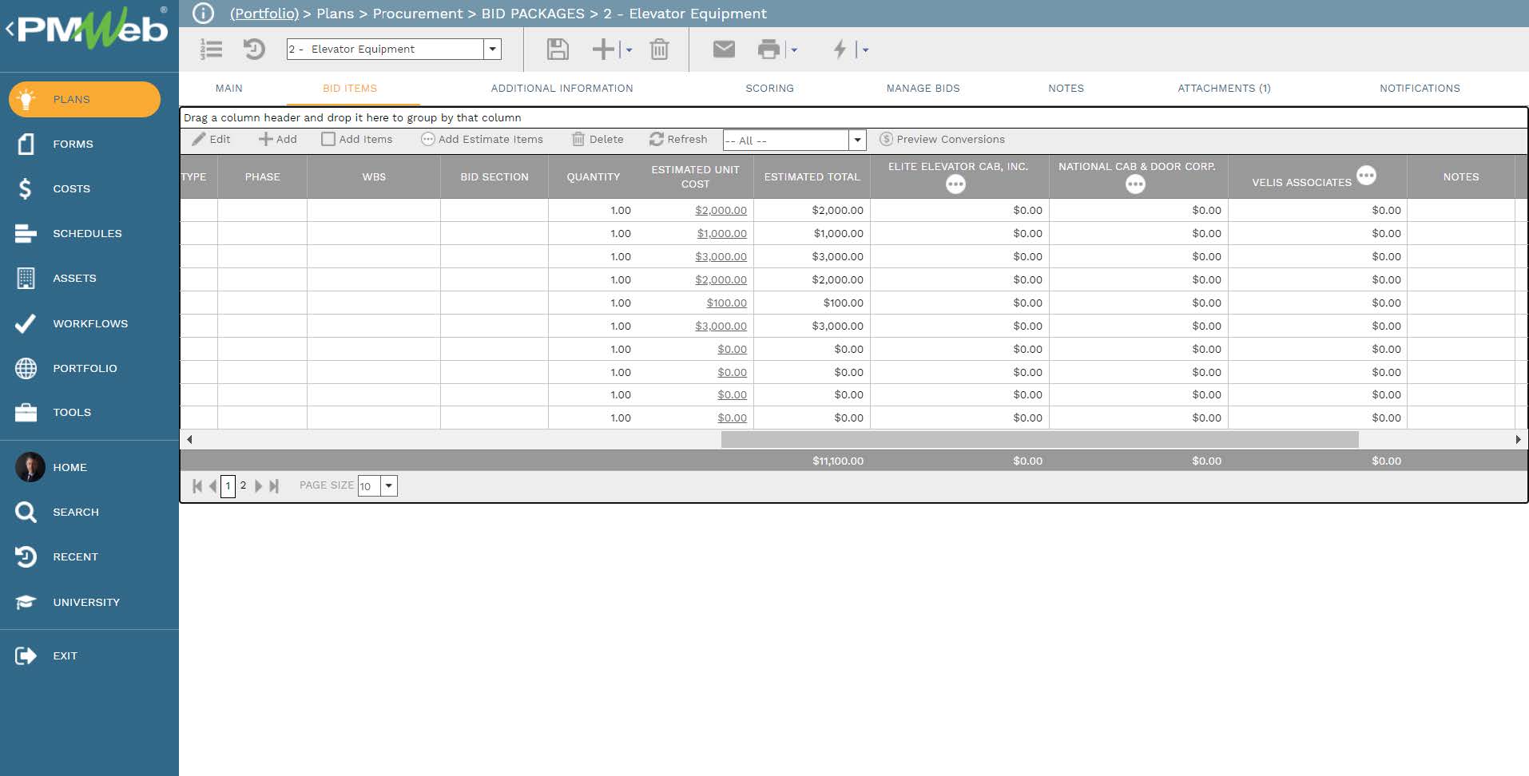Click the Preview Conversions button
Screen dimensions: 1529x776
942,139
